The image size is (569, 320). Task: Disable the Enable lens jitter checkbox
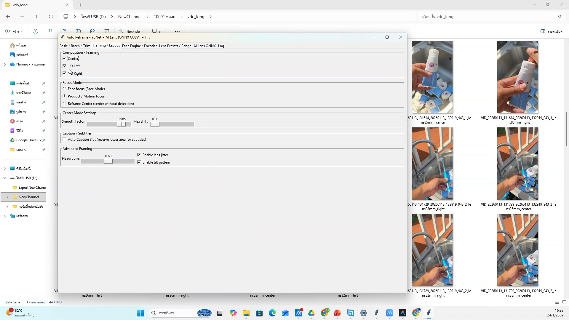139,155
